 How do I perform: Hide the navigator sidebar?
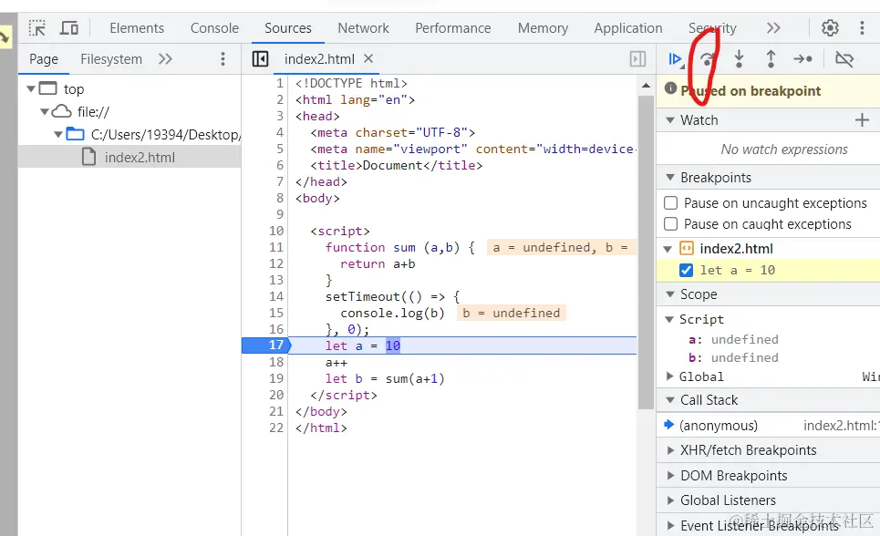click(261, 59)
